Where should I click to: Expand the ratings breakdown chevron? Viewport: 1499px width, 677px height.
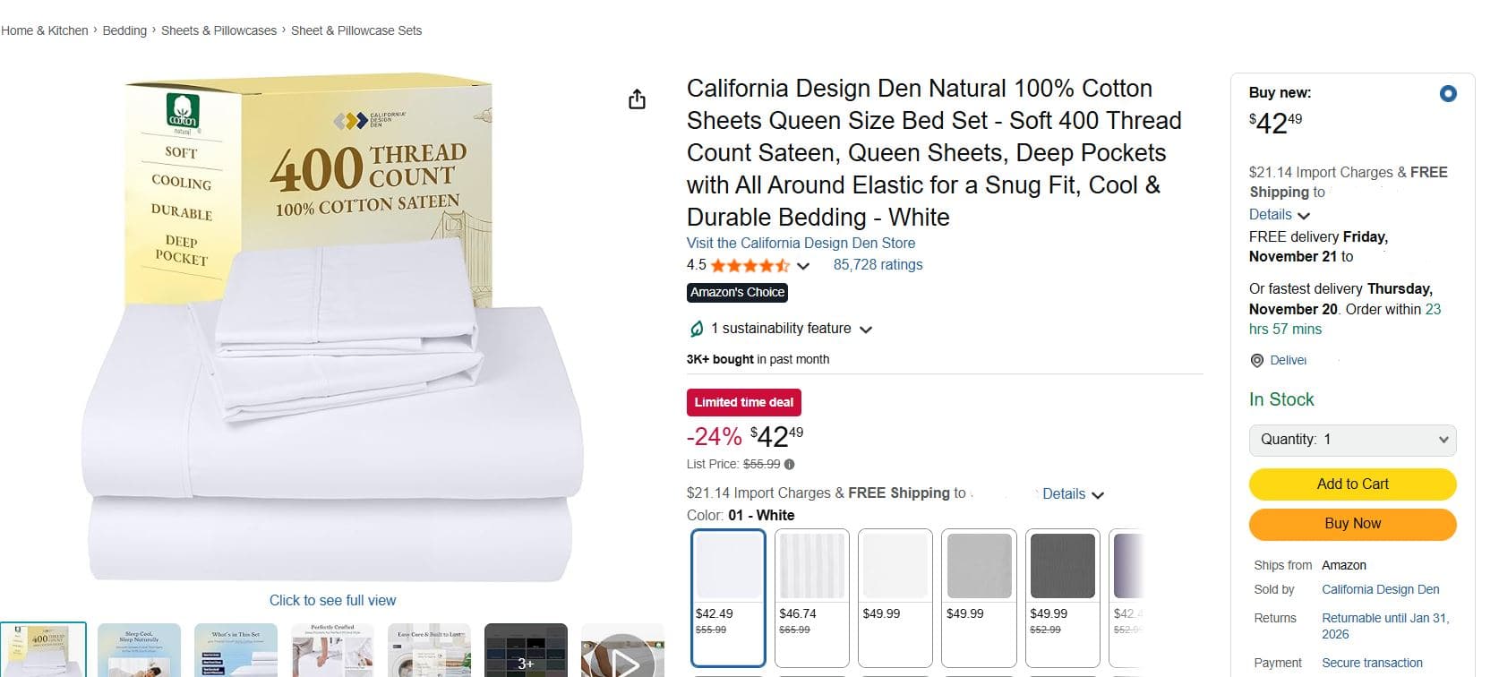coord(803,266)
